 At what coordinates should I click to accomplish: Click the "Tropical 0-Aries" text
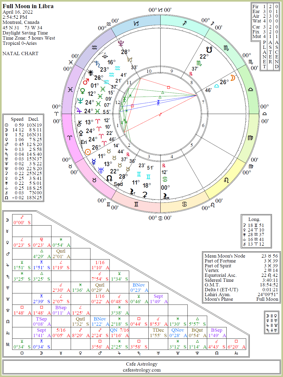click(x=19, y=43)
